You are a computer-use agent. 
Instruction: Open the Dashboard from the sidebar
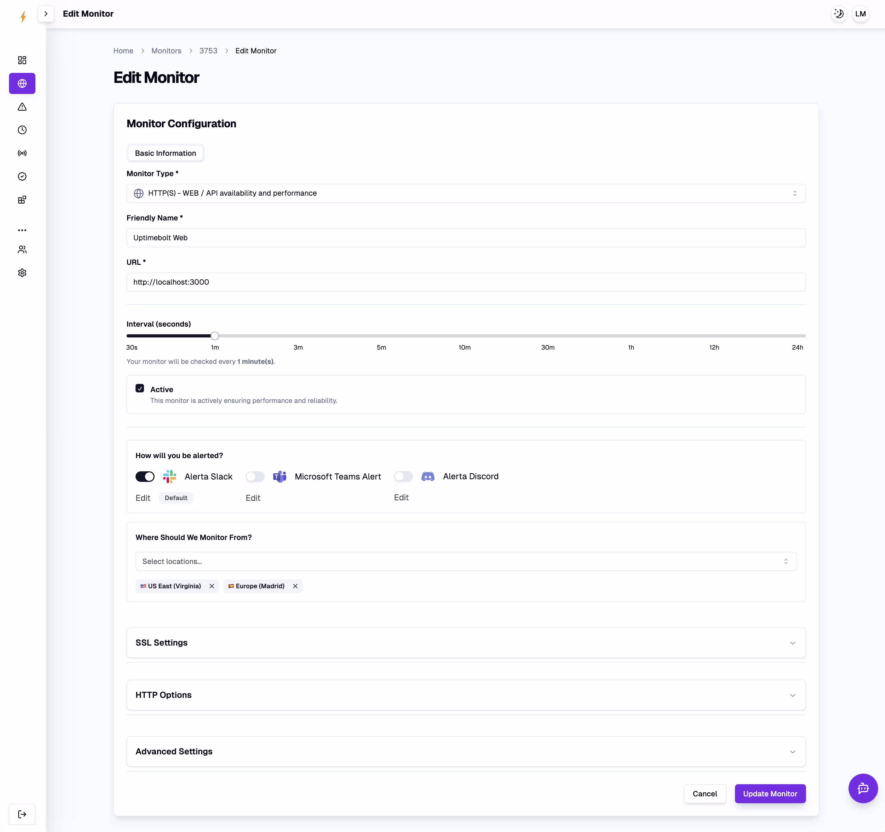22,60
